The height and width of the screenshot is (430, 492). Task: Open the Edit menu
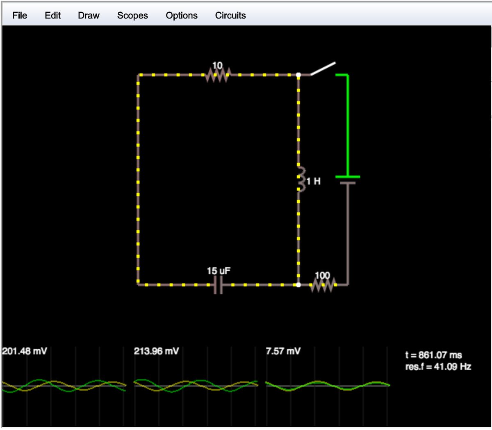click(52, 16)
